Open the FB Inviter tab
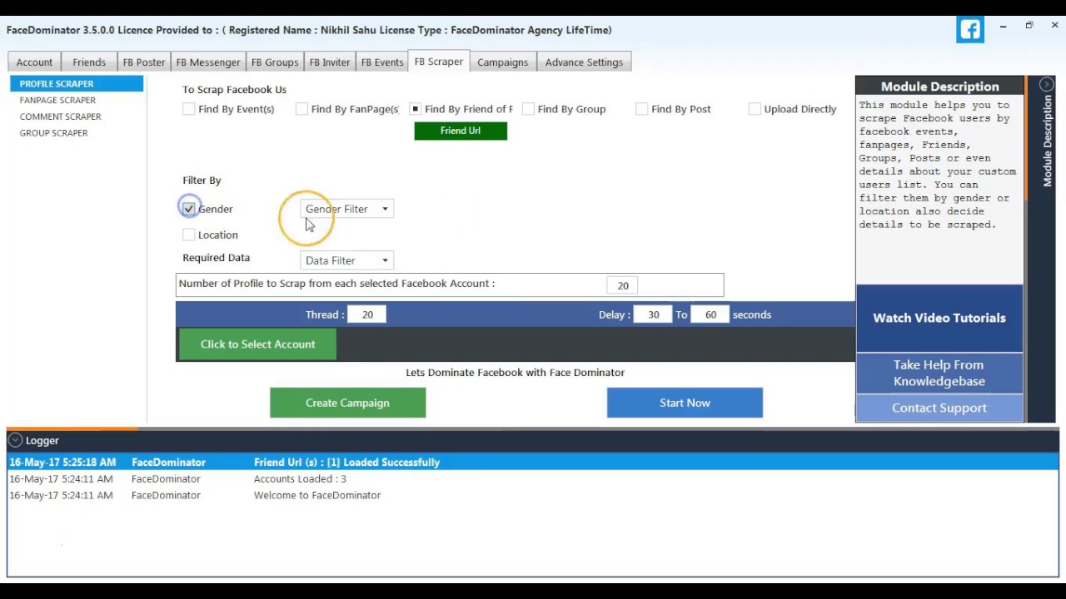1066x599 pixels. [330, 62]
